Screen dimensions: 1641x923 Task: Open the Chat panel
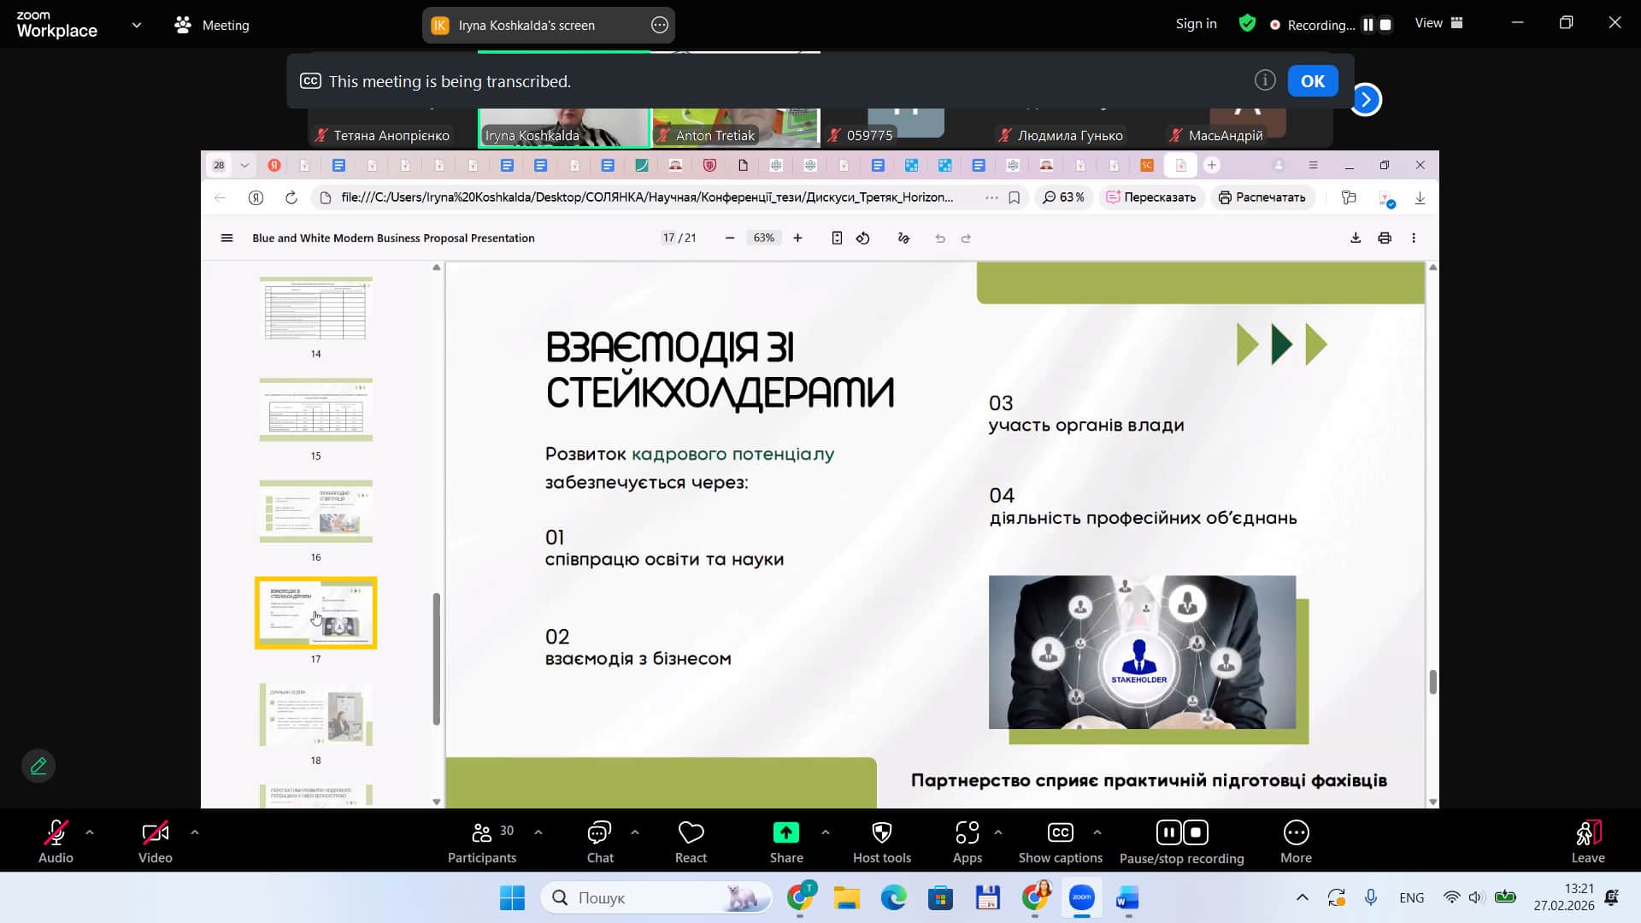point(599,832)
